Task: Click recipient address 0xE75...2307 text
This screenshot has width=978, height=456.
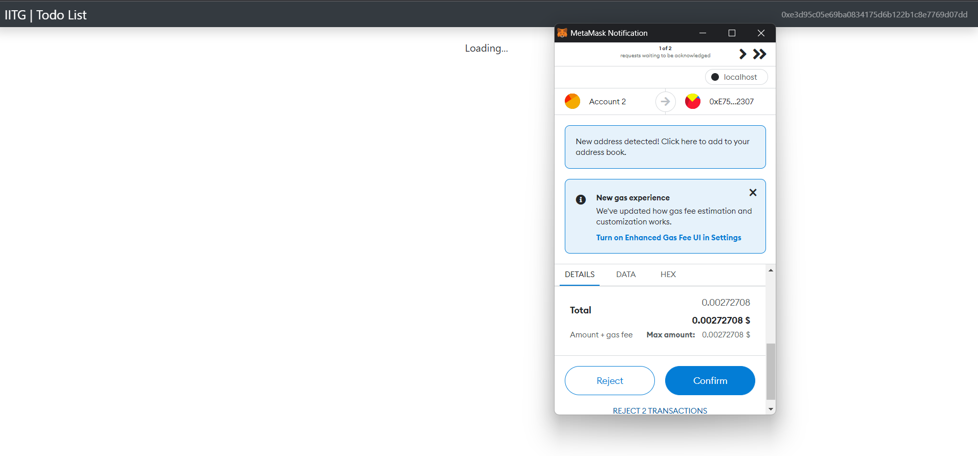Action: (x=731, y=102)
